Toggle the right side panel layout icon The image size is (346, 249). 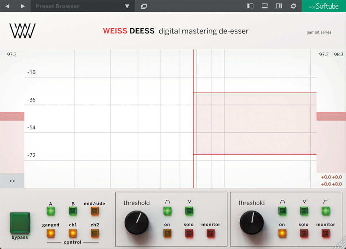point(279,6)
